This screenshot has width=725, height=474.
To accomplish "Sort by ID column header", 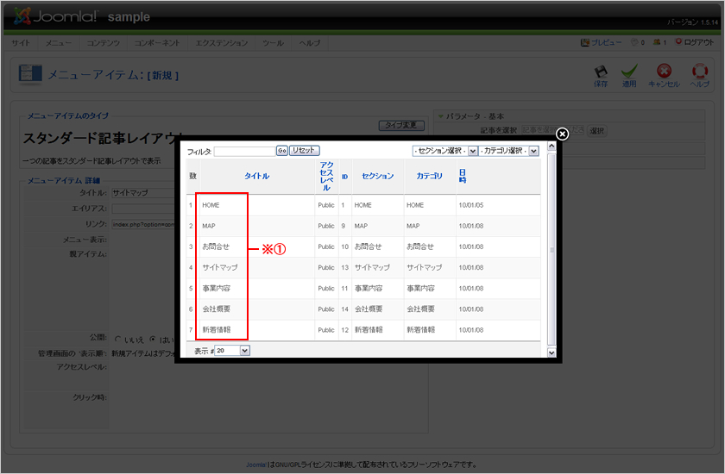I will point(345,177).
